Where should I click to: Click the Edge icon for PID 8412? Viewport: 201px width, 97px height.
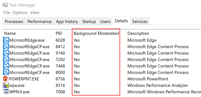pyautogui.click(x=6, y=47)
